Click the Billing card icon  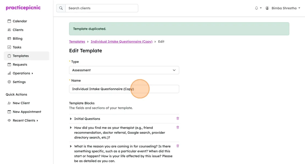tap(9, 38)
